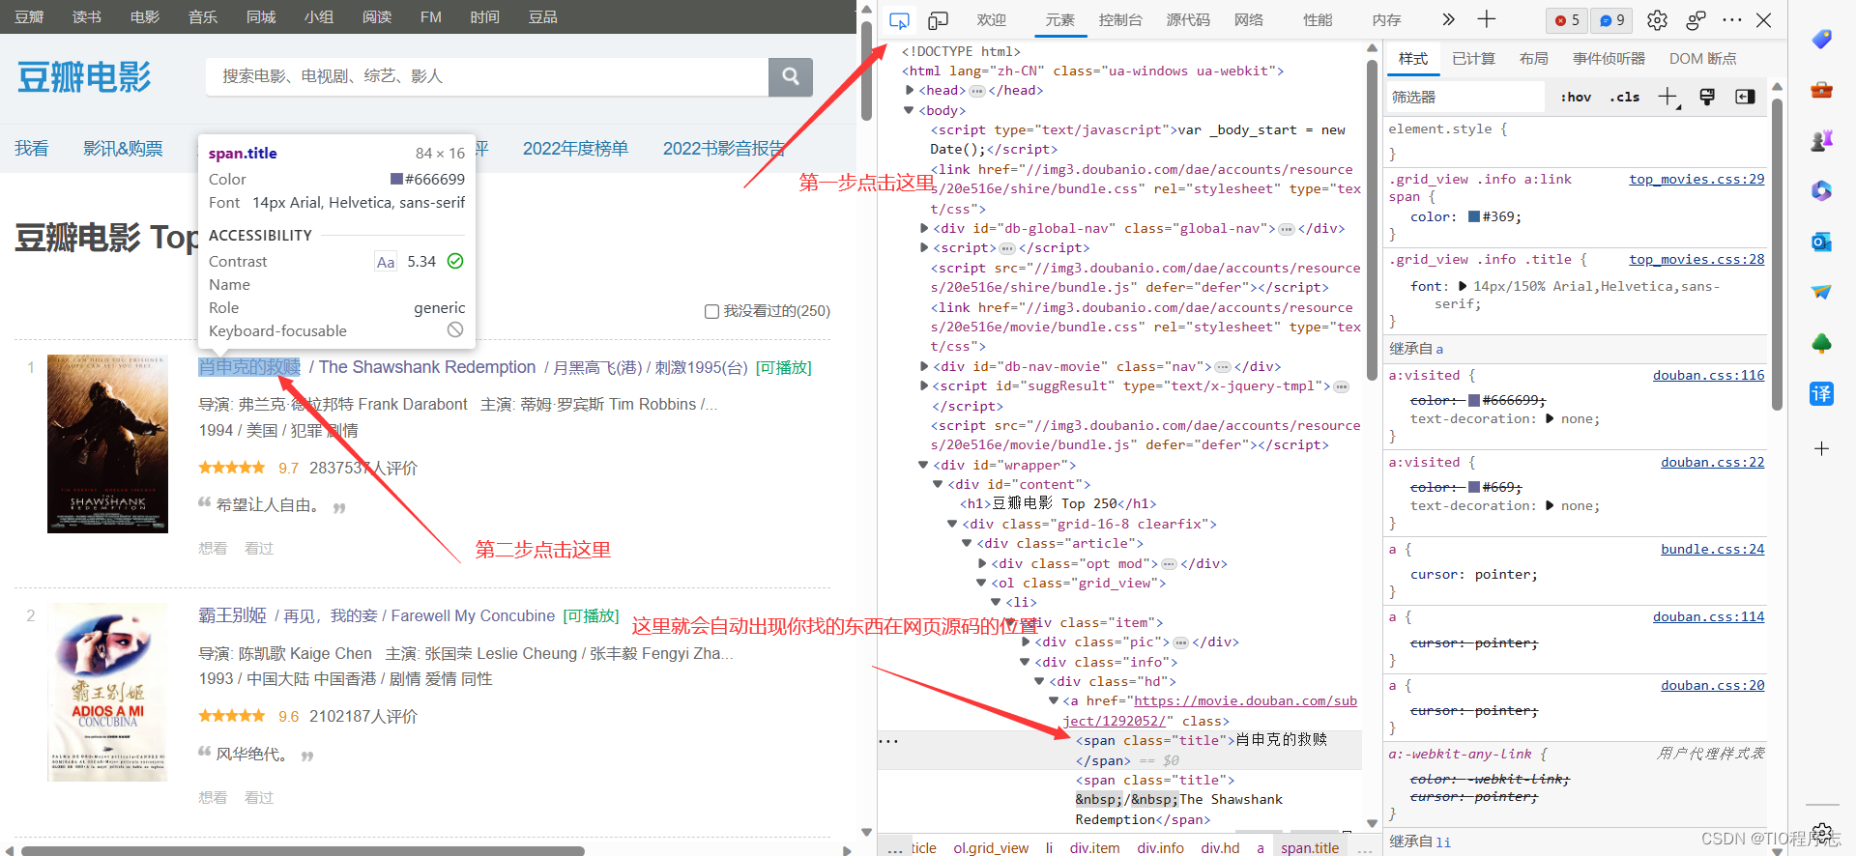Image resolution: width=1856 pixels, height=856 pixels.
Task: Toggle the :hov pseudo-state button
Action: click(1576, 97)
